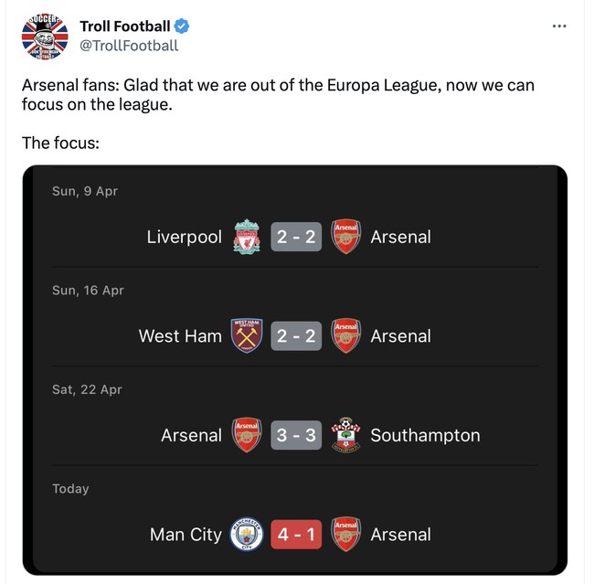Click the Man City team name
594x584 pixels.
(186, 535)
